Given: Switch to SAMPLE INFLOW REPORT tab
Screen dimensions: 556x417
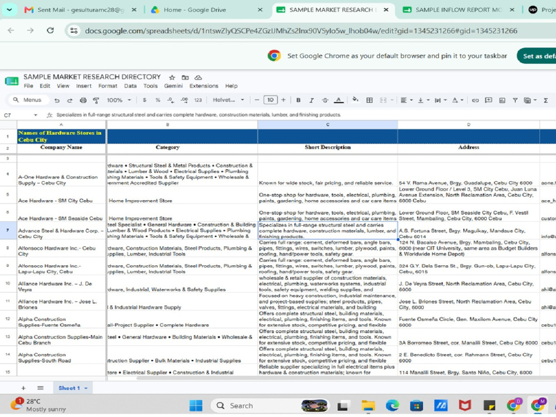Looking at the screenshot, I should (459, 9).
